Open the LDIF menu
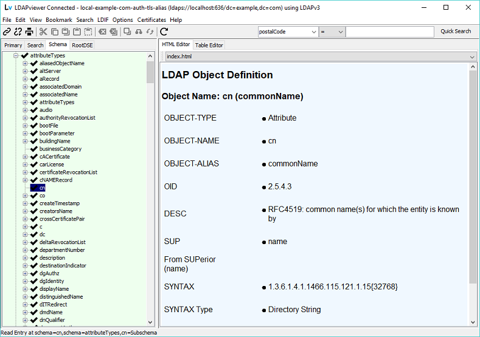The width and height of the screenshot is (480, 337). click(x=103, y=20)
